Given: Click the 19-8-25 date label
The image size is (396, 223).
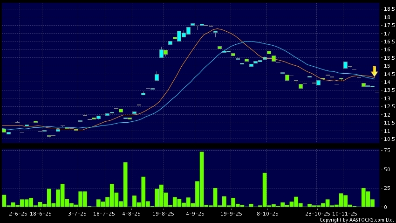Looking at the screenshot, I should tap(163, 214).
